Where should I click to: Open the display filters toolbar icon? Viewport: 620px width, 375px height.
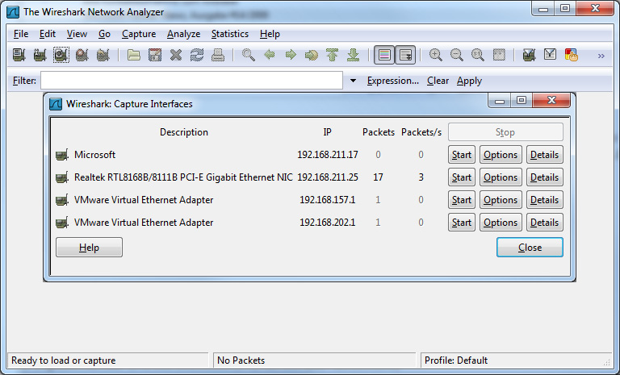coord(550,55)
